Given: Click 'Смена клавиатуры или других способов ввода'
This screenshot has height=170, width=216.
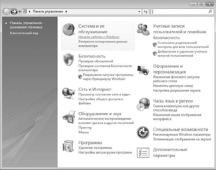Looking at the screenshot, I should point(176,108).
